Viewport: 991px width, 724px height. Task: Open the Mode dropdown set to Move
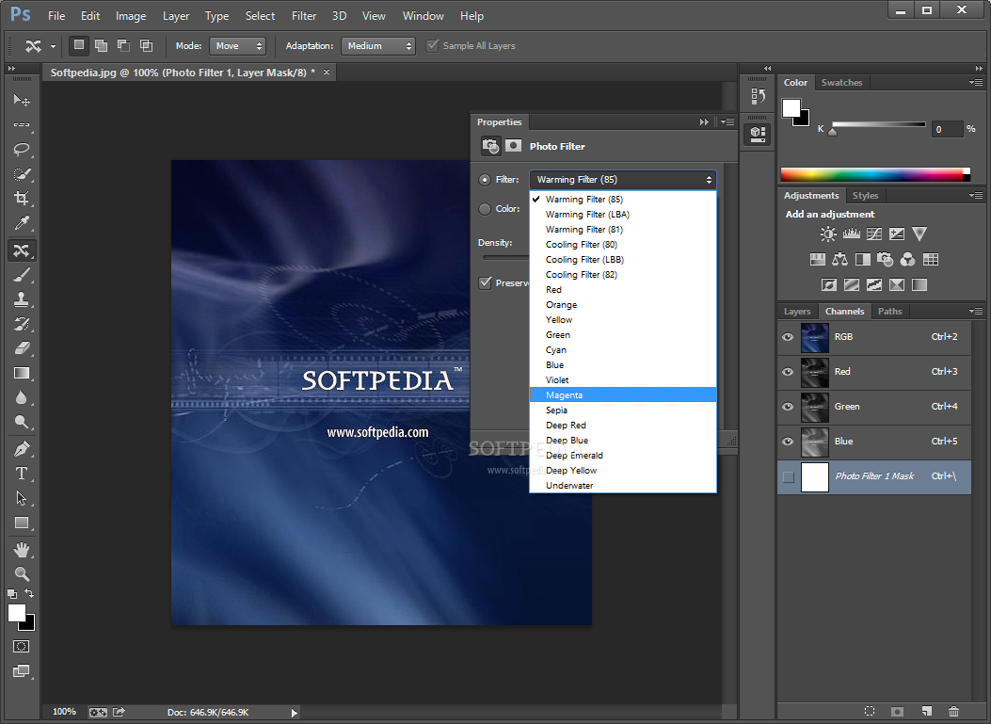tap(238, 46)
